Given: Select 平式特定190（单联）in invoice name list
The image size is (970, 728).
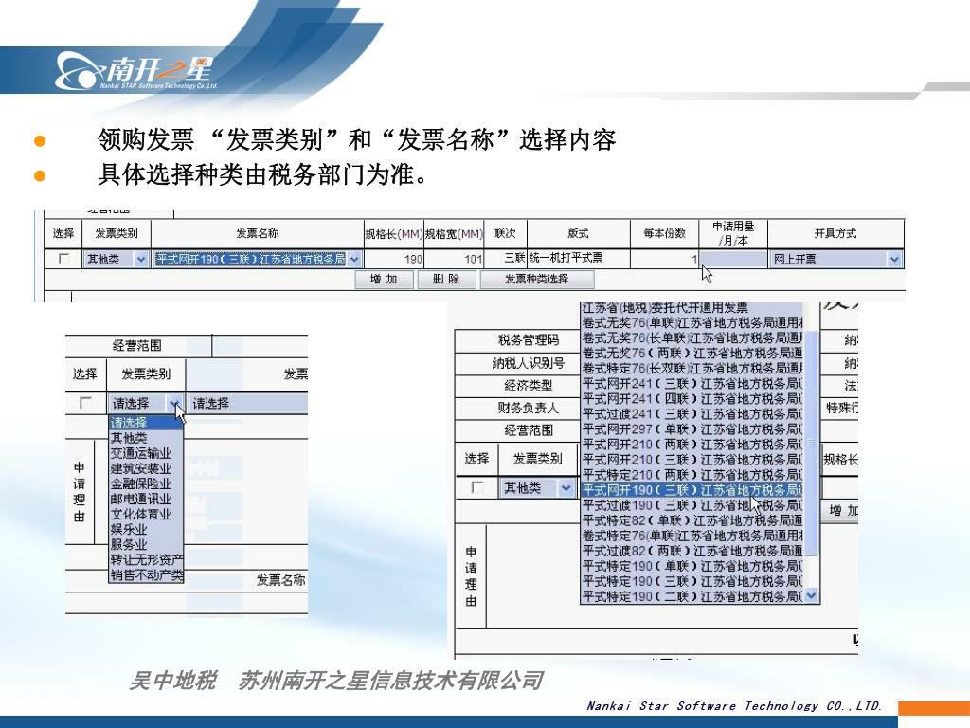Looking at the screenshot, I should tap(692, 567).
